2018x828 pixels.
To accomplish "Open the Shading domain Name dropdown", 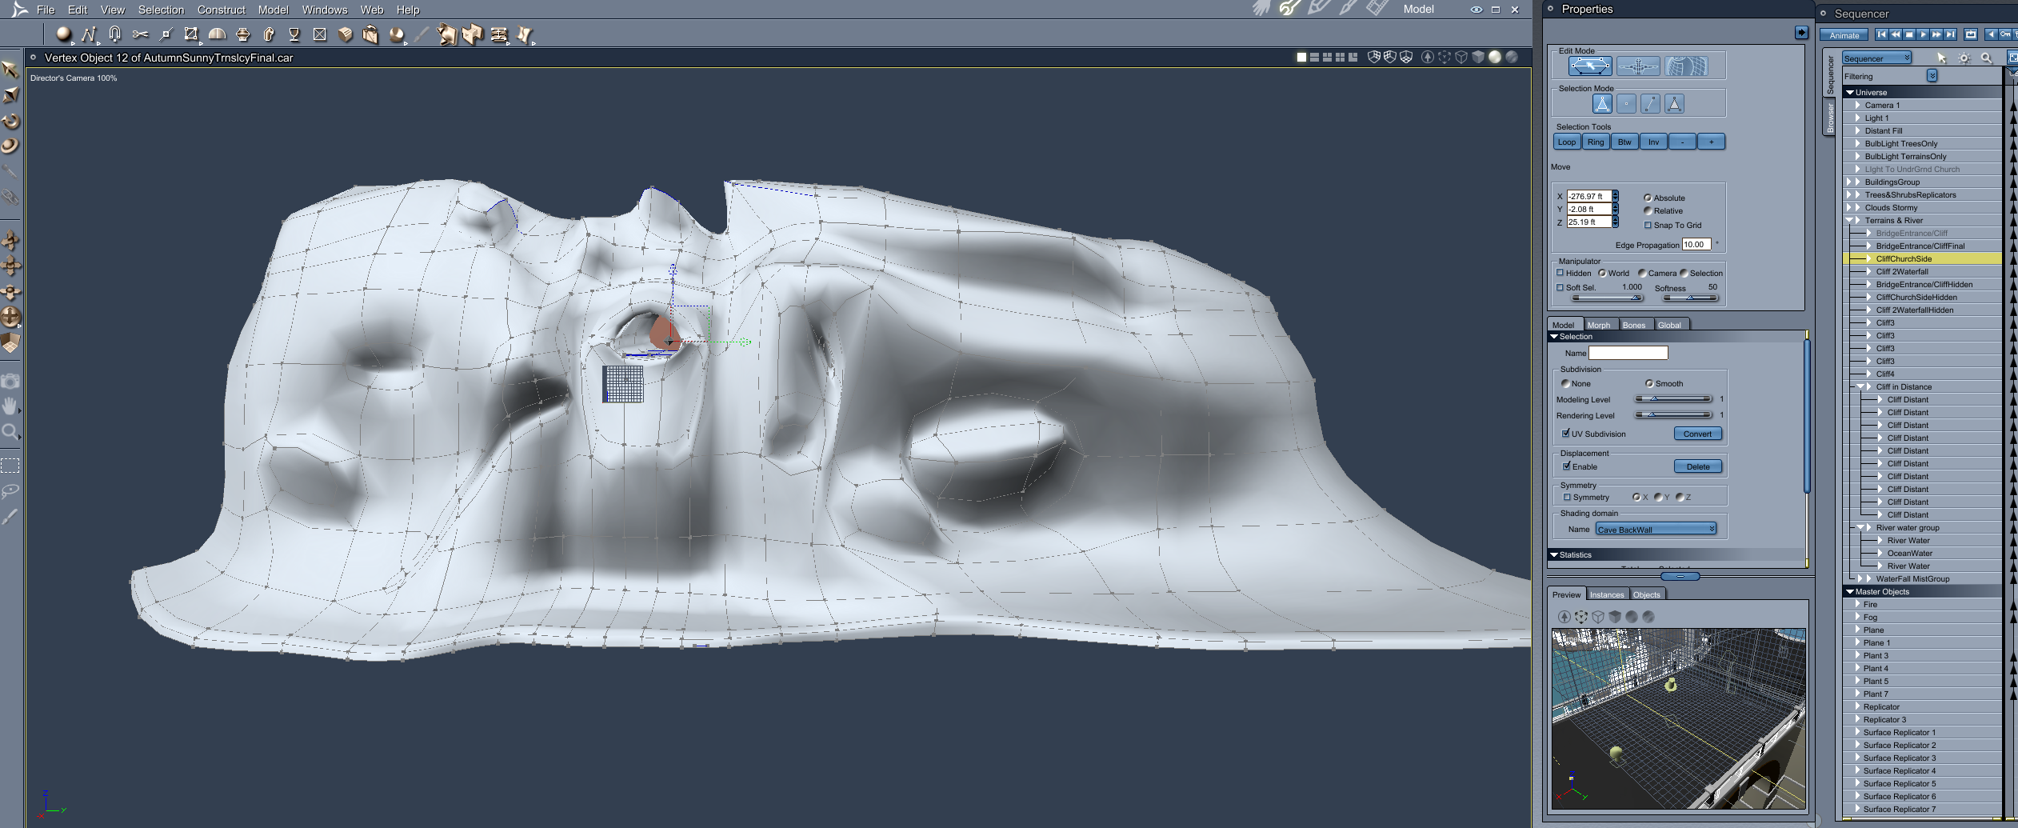I will click(x=1656, y=529).
